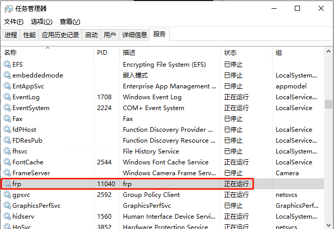Switch to the 进程 tab
Viewport: 334px width, 229px height.
pyautogui.click(x=11, y=35)
